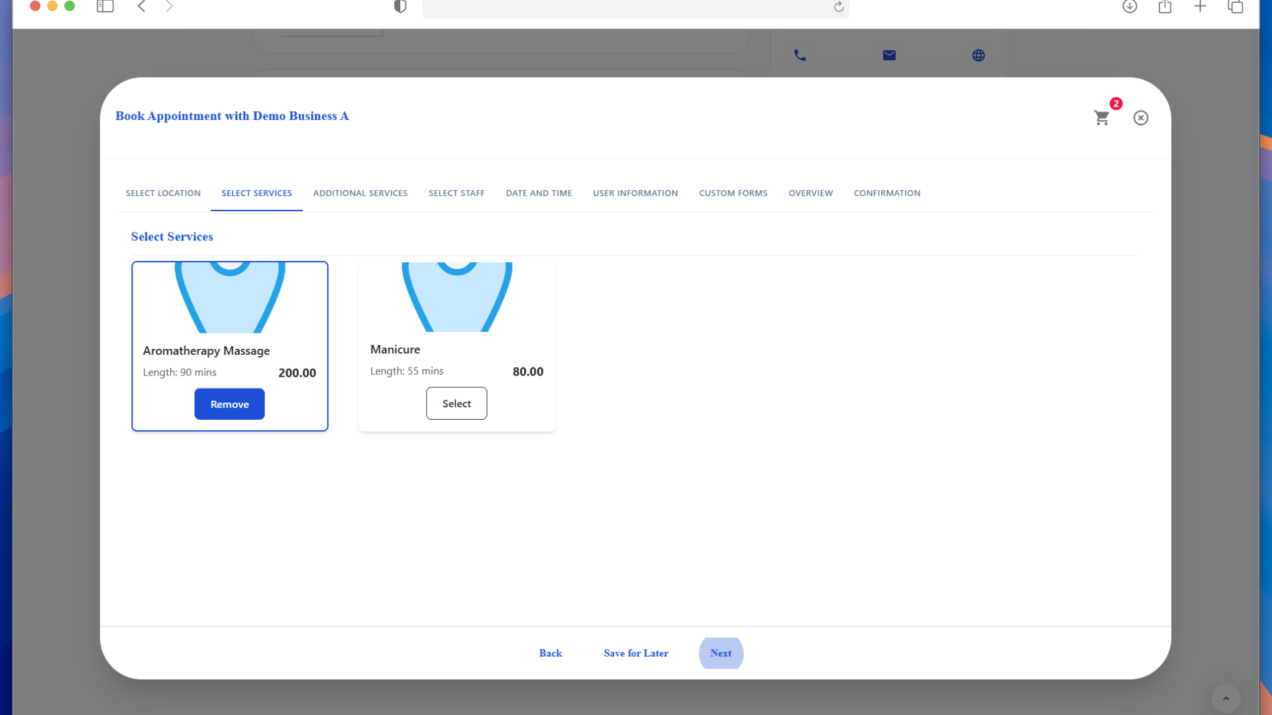
Task: Open the DATE AND TIME step
Action: coord(539,193)
